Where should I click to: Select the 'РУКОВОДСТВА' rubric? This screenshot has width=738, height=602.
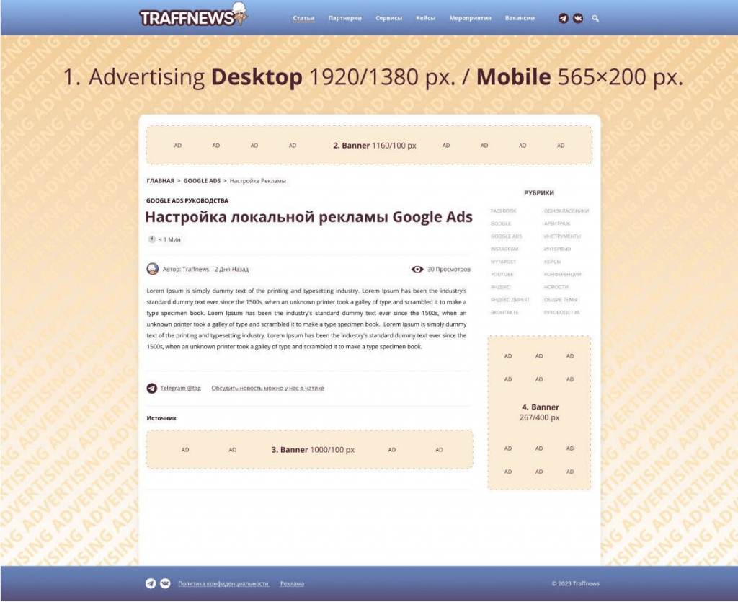point(562,312)
